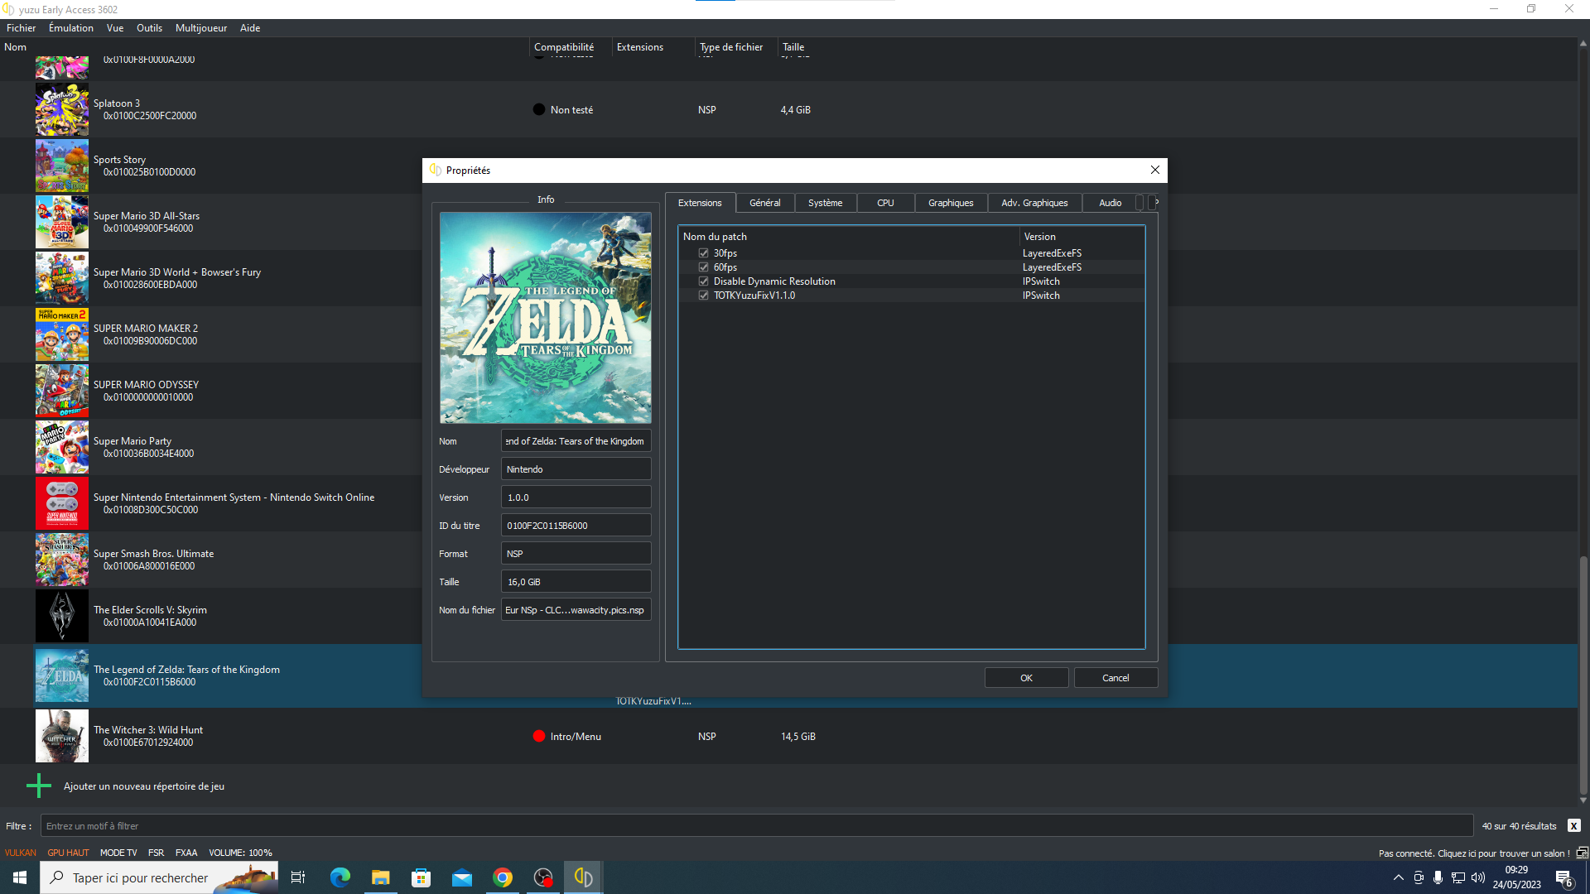Screen dimensions: 1590x894
Task: Disable the Dynamic Resolution patch checkbox
Action: pyautogui.click(x=704, y=281)
